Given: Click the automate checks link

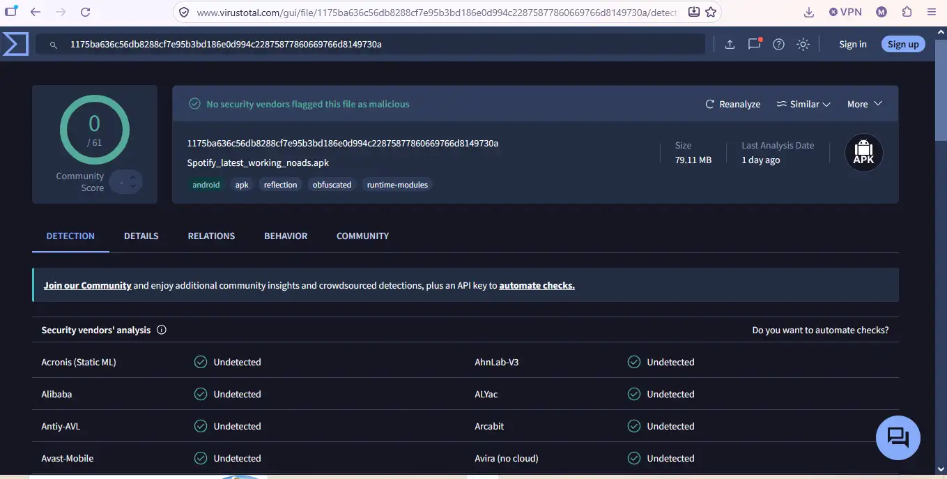Looking at the screenshot, I should pos(537,285).
